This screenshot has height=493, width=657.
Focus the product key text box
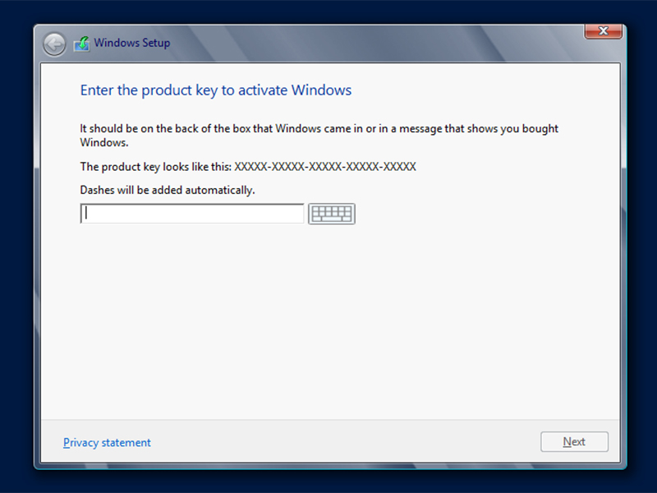[x=192, y=214]
